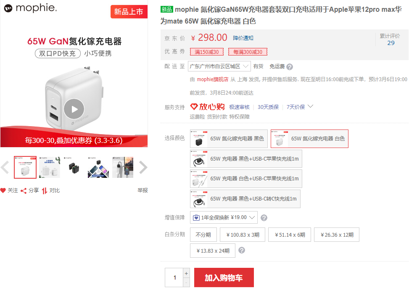Viewport: 409px width, 288px height.
Task: Click help icon next to 免运费
Action: (290, 66)
